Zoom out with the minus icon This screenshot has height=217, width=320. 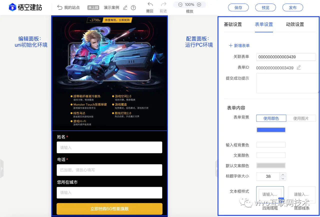click(180, 4)
